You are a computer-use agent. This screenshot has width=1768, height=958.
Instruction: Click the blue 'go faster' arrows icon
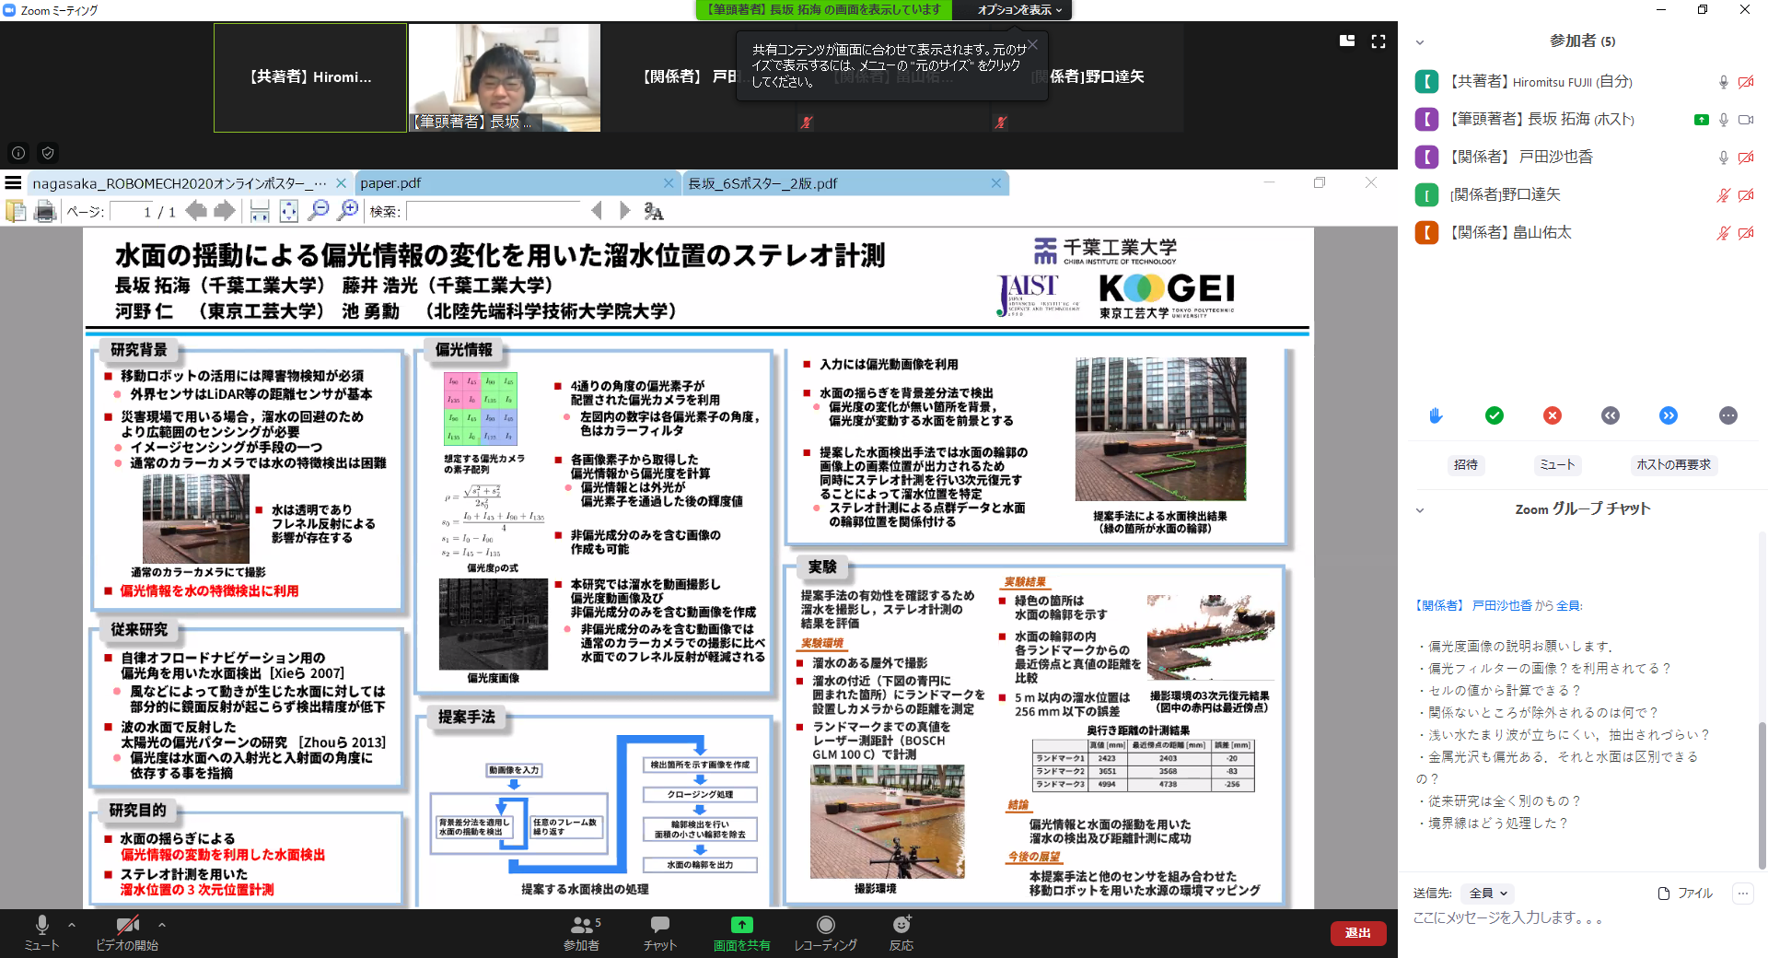click(x=1669, y=415)
